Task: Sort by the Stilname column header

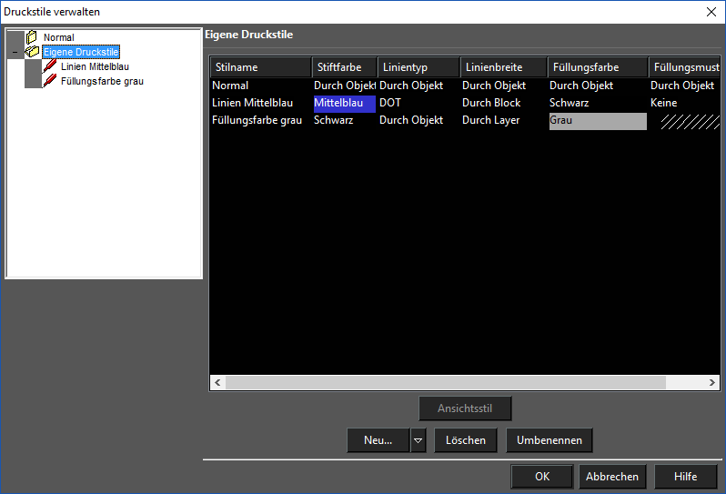Action: (260, 67)
